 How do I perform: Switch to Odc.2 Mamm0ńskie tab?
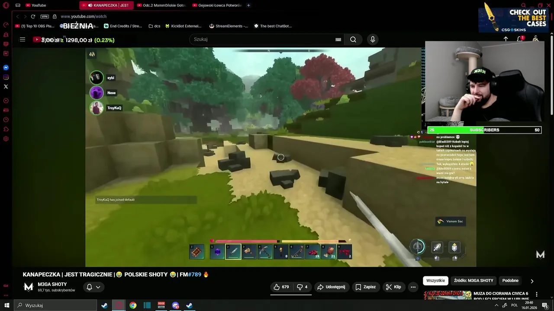[x=161, y=5]
